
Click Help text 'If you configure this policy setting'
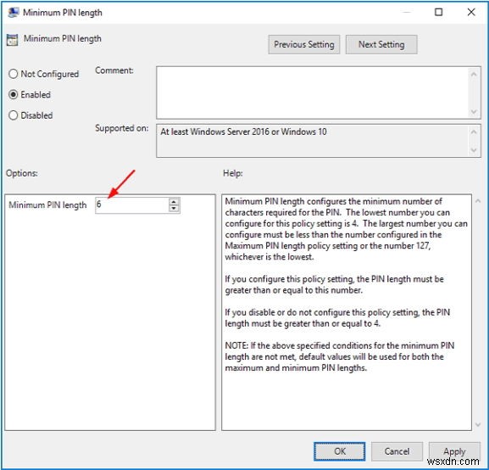click(x=334, y=284)
